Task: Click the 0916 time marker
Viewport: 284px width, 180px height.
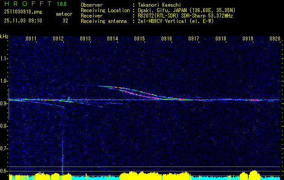Action: pos(167,39)
